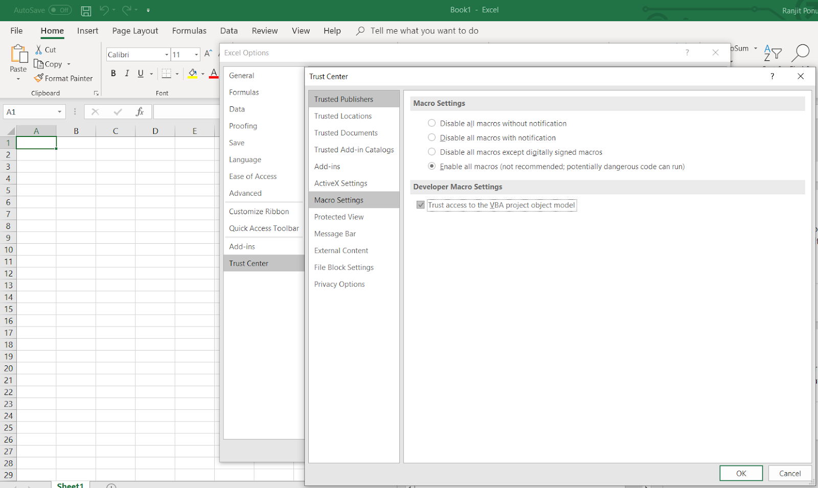The width and height of the screenshot is (818, 488).
Task: Uncheck Trust access to VBA project object model
Action: (x=420, y=204)
